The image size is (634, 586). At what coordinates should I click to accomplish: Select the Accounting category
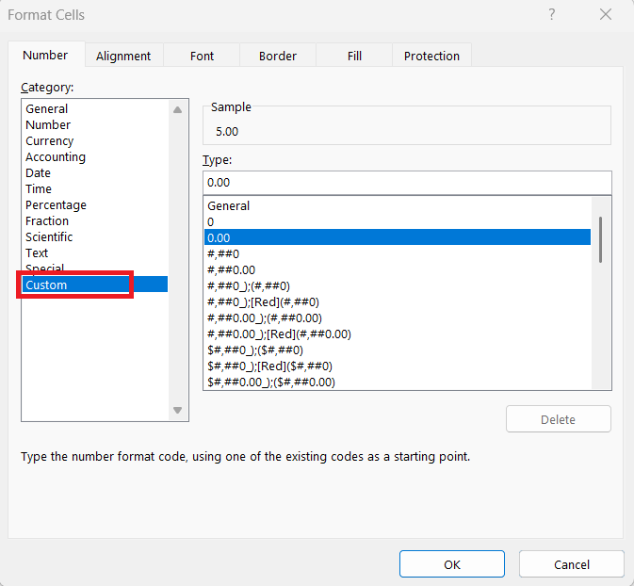pyautogui.click(x=95, y=157)
